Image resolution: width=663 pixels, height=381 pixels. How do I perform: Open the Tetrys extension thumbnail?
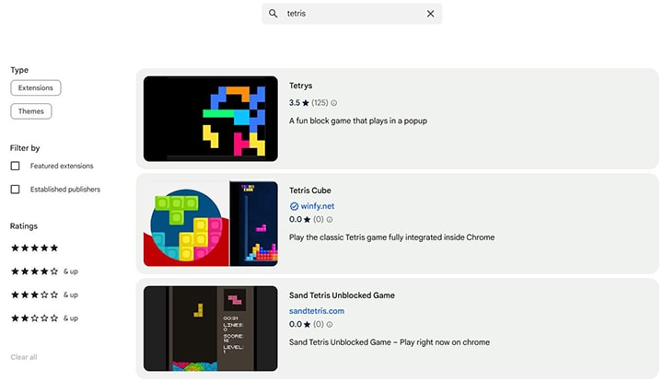point(210,119)
